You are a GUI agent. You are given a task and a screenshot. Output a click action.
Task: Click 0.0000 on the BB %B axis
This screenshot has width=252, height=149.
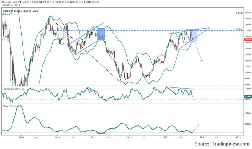(247, 99)
